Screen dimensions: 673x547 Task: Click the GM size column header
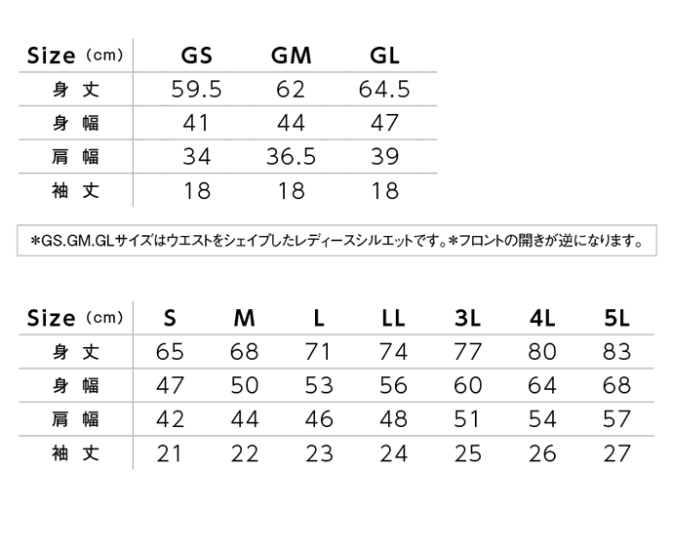291,56
